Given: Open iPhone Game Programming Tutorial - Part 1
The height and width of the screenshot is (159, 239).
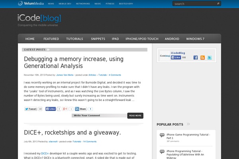Looking at the screenshot, I should pyautogui.click(x=188, y=136).
